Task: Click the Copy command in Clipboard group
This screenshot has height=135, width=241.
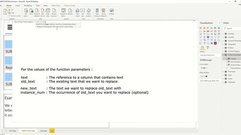Action: (x=11, y=13)
